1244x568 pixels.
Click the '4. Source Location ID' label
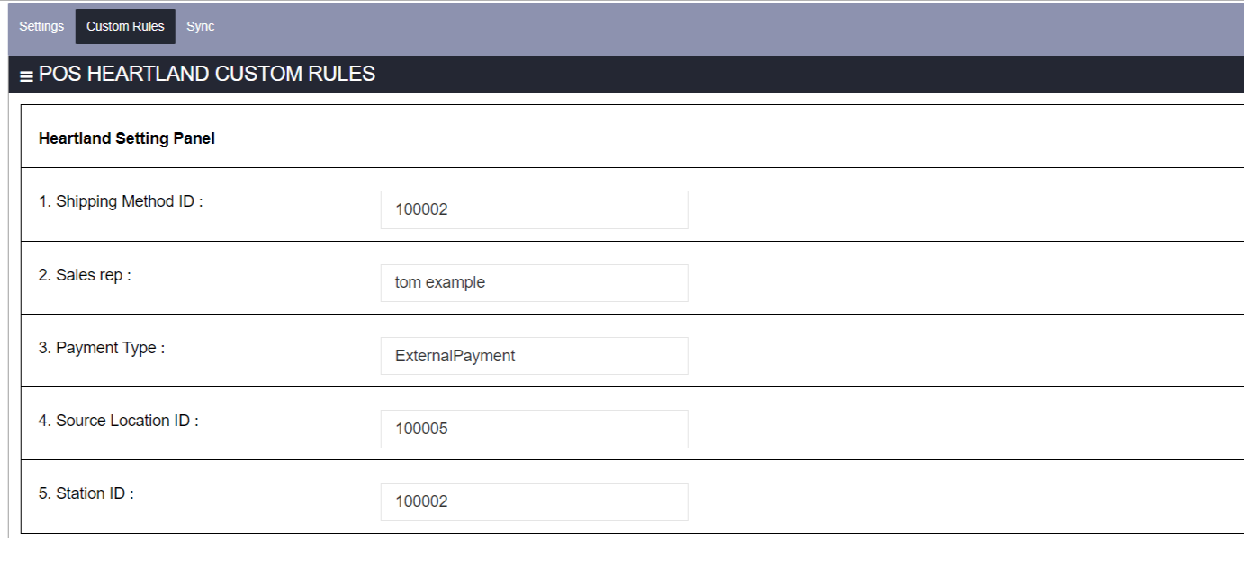pyautogui.click(x=118, y=421)
